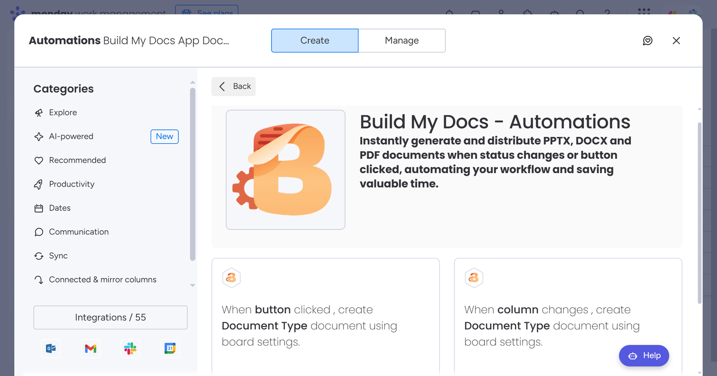Viewport: 717px width, 376px height.
Task: Select the Productivity category
Action: [72, 184]
